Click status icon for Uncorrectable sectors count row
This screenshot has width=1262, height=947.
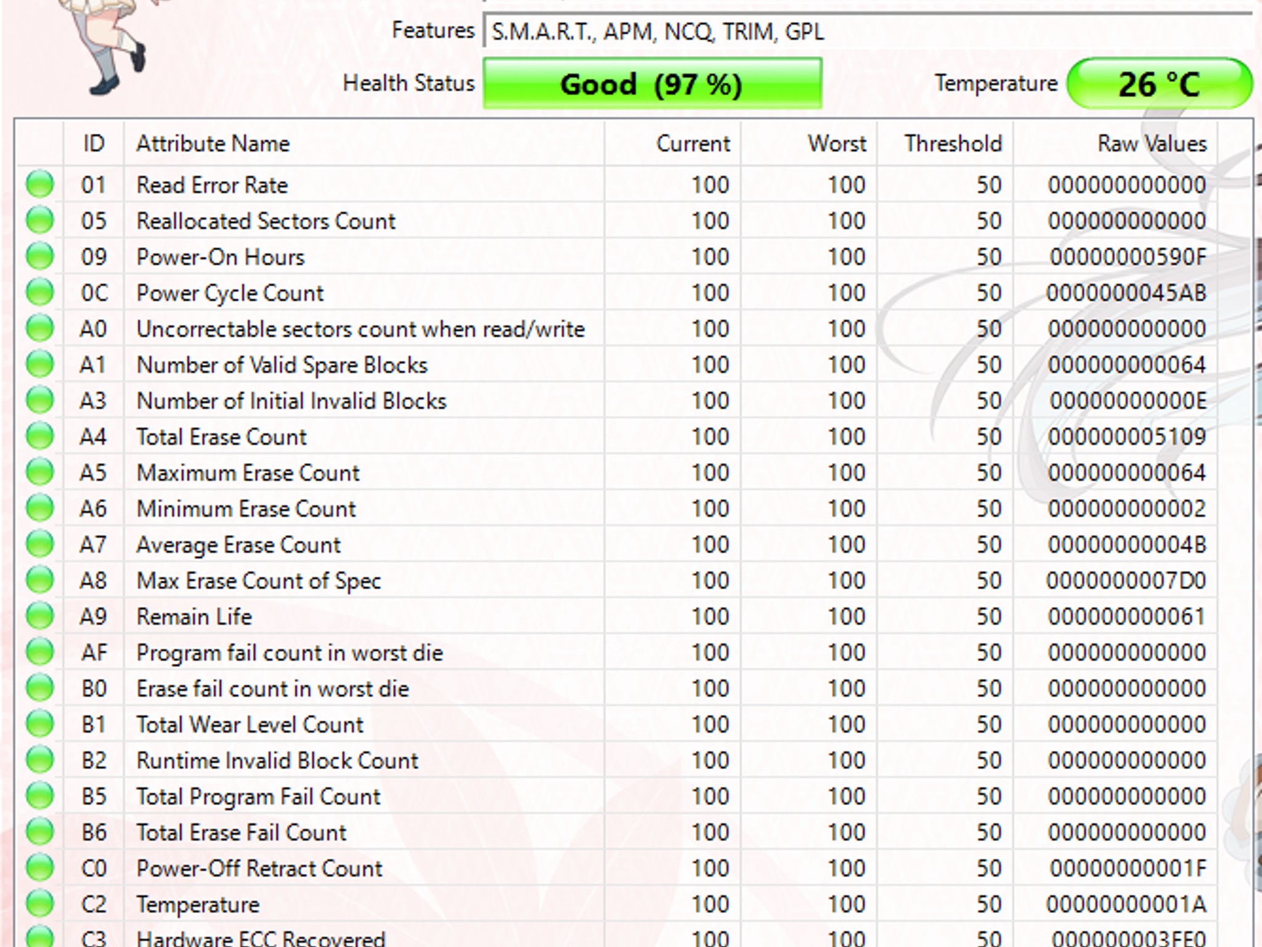click(40, 328)
